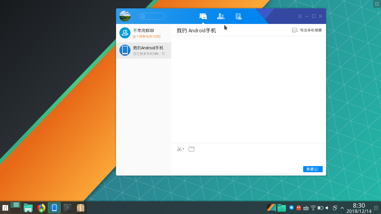The width and height of the screenshot is (381, 214).
Task: Click the 发送(S) send button
Action: coord(313,169)
